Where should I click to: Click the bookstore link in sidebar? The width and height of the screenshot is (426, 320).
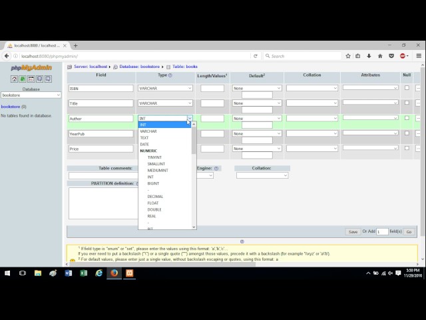tap(11, 107)
